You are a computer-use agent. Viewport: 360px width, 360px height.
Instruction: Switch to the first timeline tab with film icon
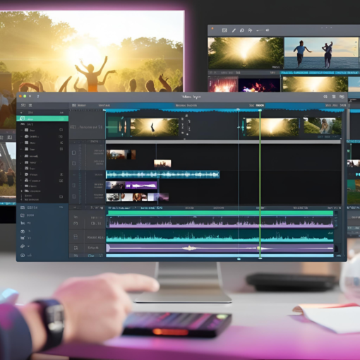[x=79, y=105]
